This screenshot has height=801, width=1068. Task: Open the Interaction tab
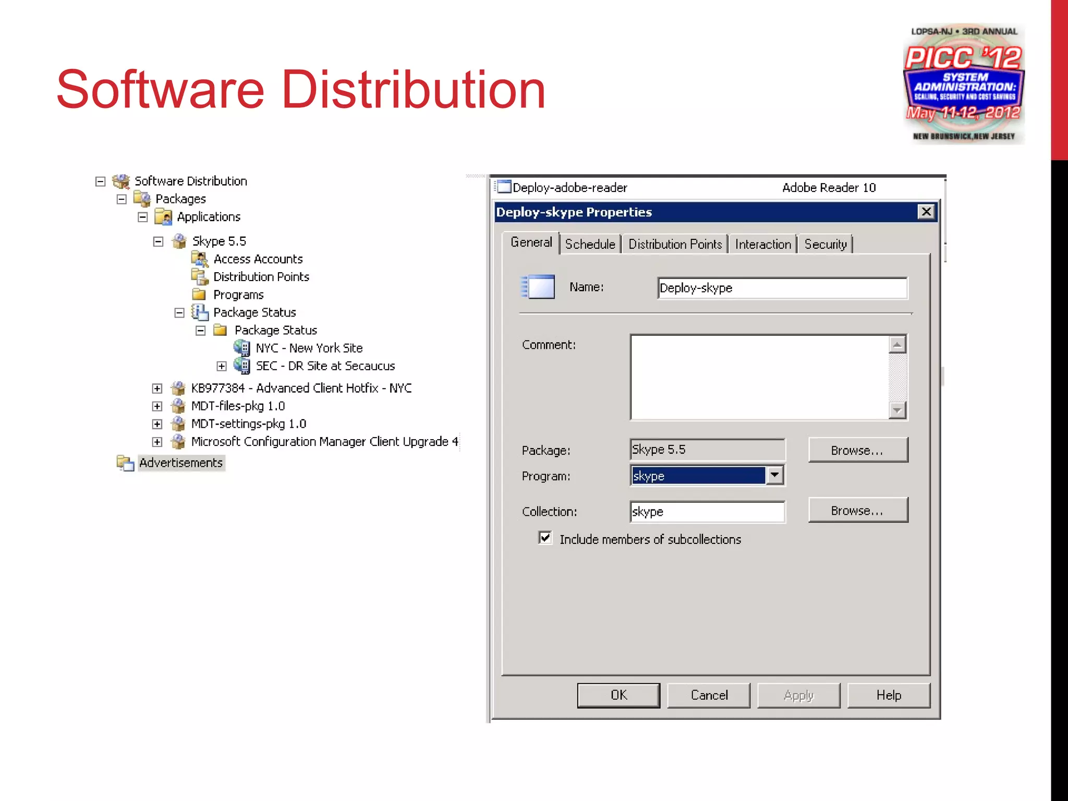[x=763, y=244]
